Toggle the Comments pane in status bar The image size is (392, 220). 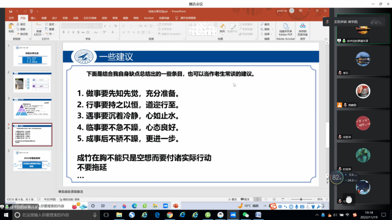tap(245, 199)
